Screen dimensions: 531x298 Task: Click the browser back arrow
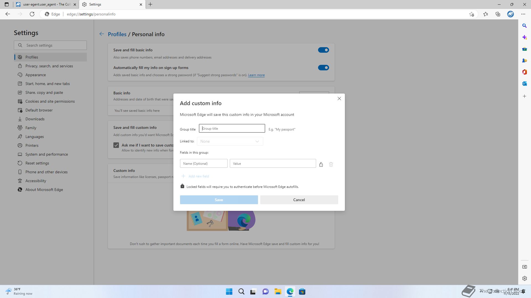pyautogui.click(x=8, y=14)
